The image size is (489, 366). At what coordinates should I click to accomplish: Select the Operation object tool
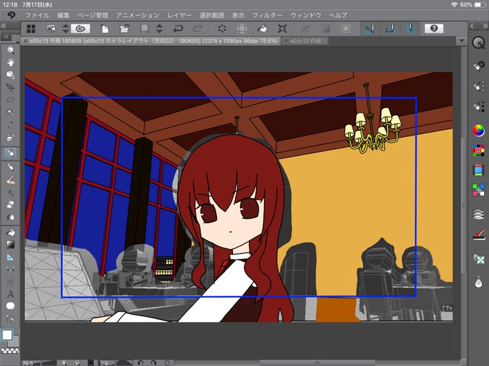pyautogui.click(x=11, y=75)
